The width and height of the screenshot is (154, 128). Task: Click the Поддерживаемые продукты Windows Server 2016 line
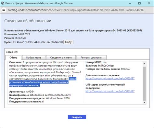39,98
